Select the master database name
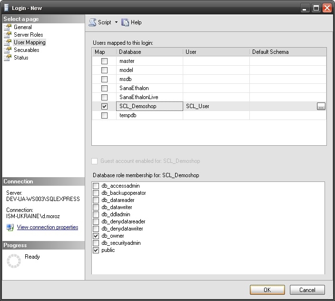 [x=127, y=61]
